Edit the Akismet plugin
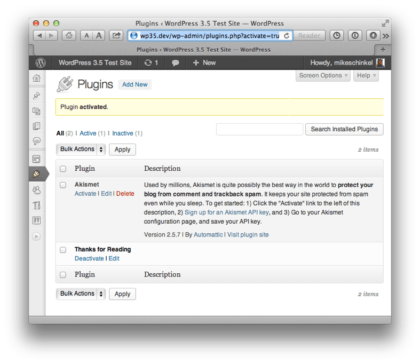Screen dimensions: 420x364 pyautogui.click(x=106, y=194)
